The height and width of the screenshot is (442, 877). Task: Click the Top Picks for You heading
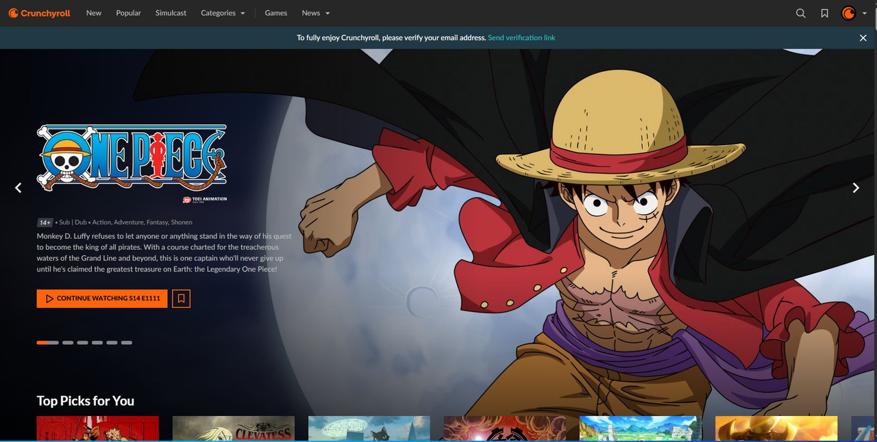pyautogui.click(x=86, y=401)
